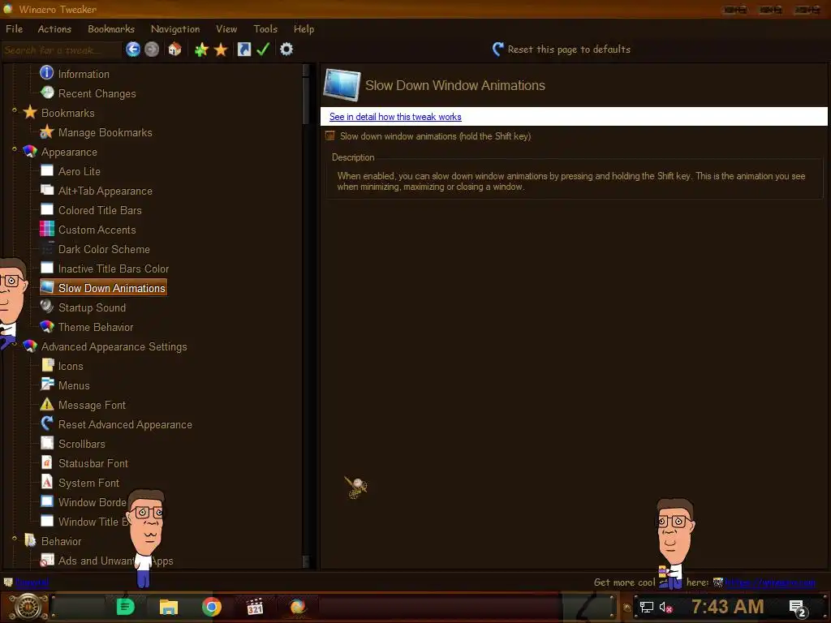Click the Custom Accents colored grid icon
831x623 pixels.
[47, 229]
